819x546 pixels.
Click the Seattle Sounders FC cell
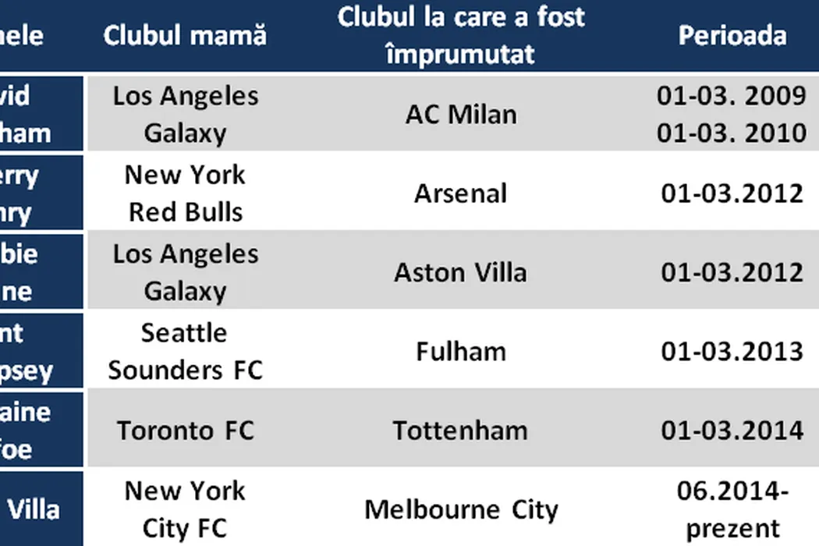(x=185, y=351)
